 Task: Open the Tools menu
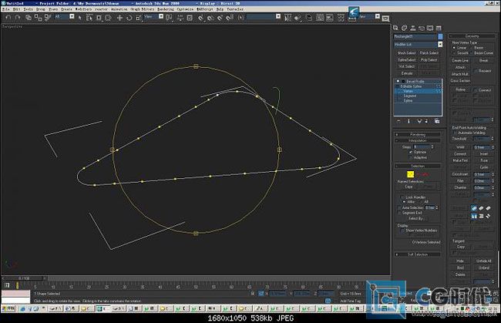click(28, 9)
